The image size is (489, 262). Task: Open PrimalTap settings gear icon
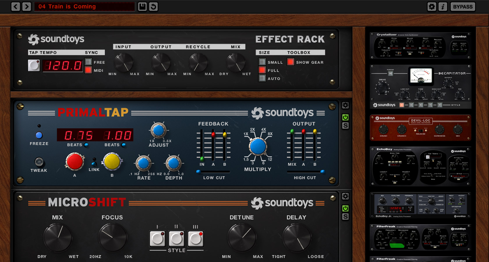(x=345, y=105)
